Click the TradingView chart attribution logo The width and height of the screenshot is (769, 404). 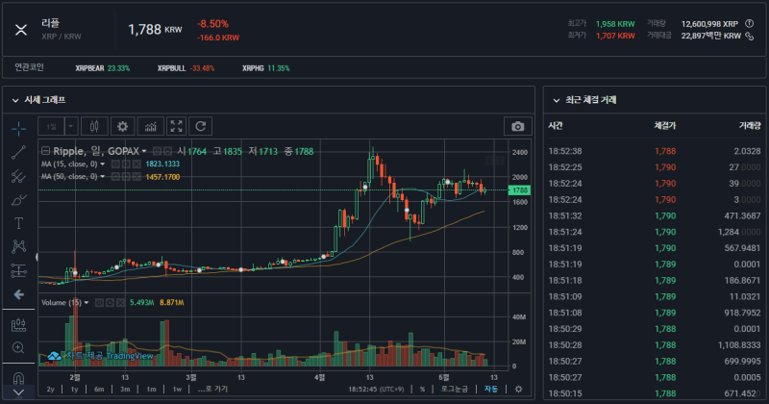101,355
